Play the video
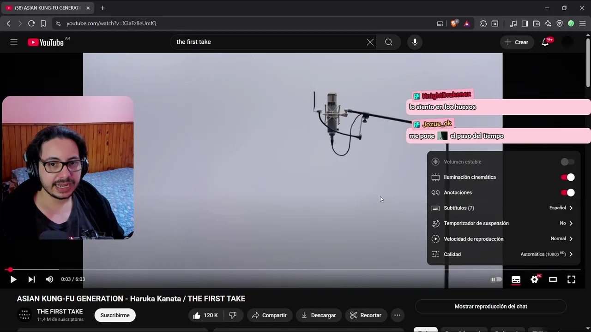This screenshot has height=332, width=591. tap(13, 279)
